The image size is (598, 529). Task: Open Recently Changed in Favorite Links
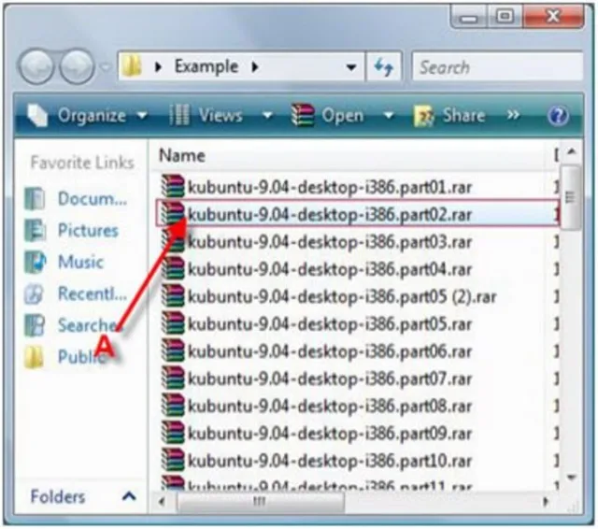pyautogui.click(x=93, y=293)
